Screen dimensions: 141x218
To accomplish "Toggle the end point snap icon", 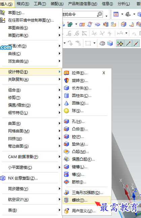I will (x=128, y=43).
